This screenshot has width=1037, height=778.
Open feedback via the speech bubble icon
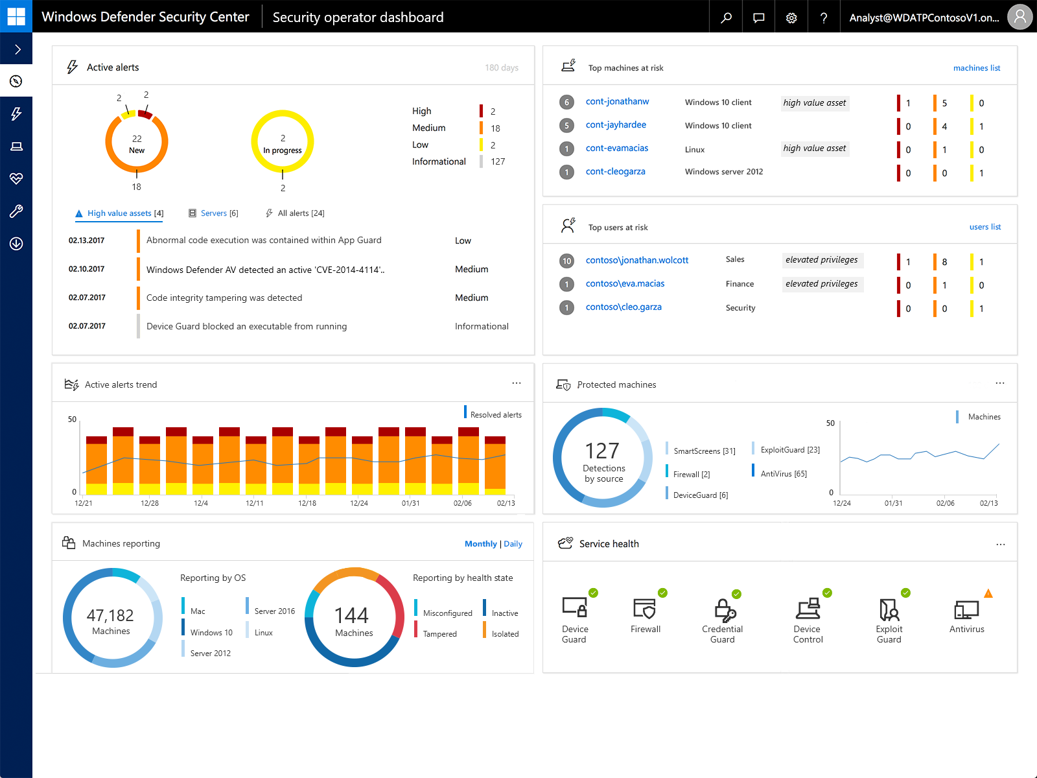758,16
